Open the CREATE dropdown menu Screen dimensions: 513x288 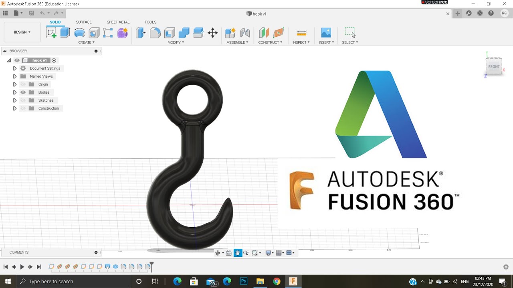[86, 42]
